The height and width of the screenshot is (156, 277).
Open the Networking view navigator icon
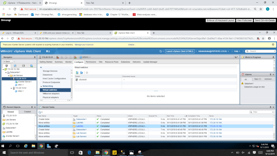(x=32, y=66)
